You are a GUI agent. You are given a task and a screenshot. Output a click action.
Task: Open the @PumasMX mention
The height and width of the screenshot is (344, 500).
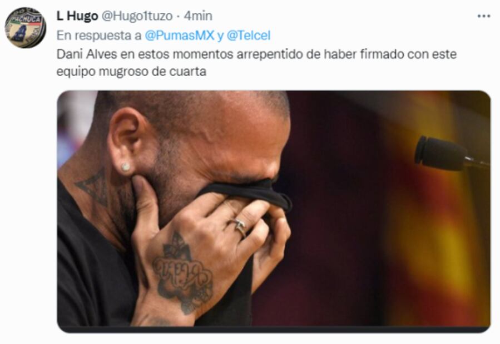[180, 36]
